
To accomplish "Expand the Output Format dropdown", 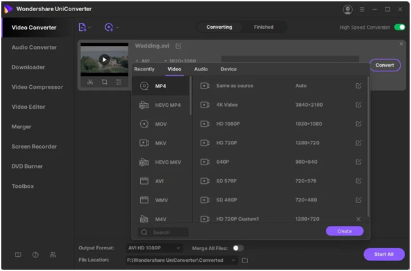I will pyautogui.click(x=179, y=248).
